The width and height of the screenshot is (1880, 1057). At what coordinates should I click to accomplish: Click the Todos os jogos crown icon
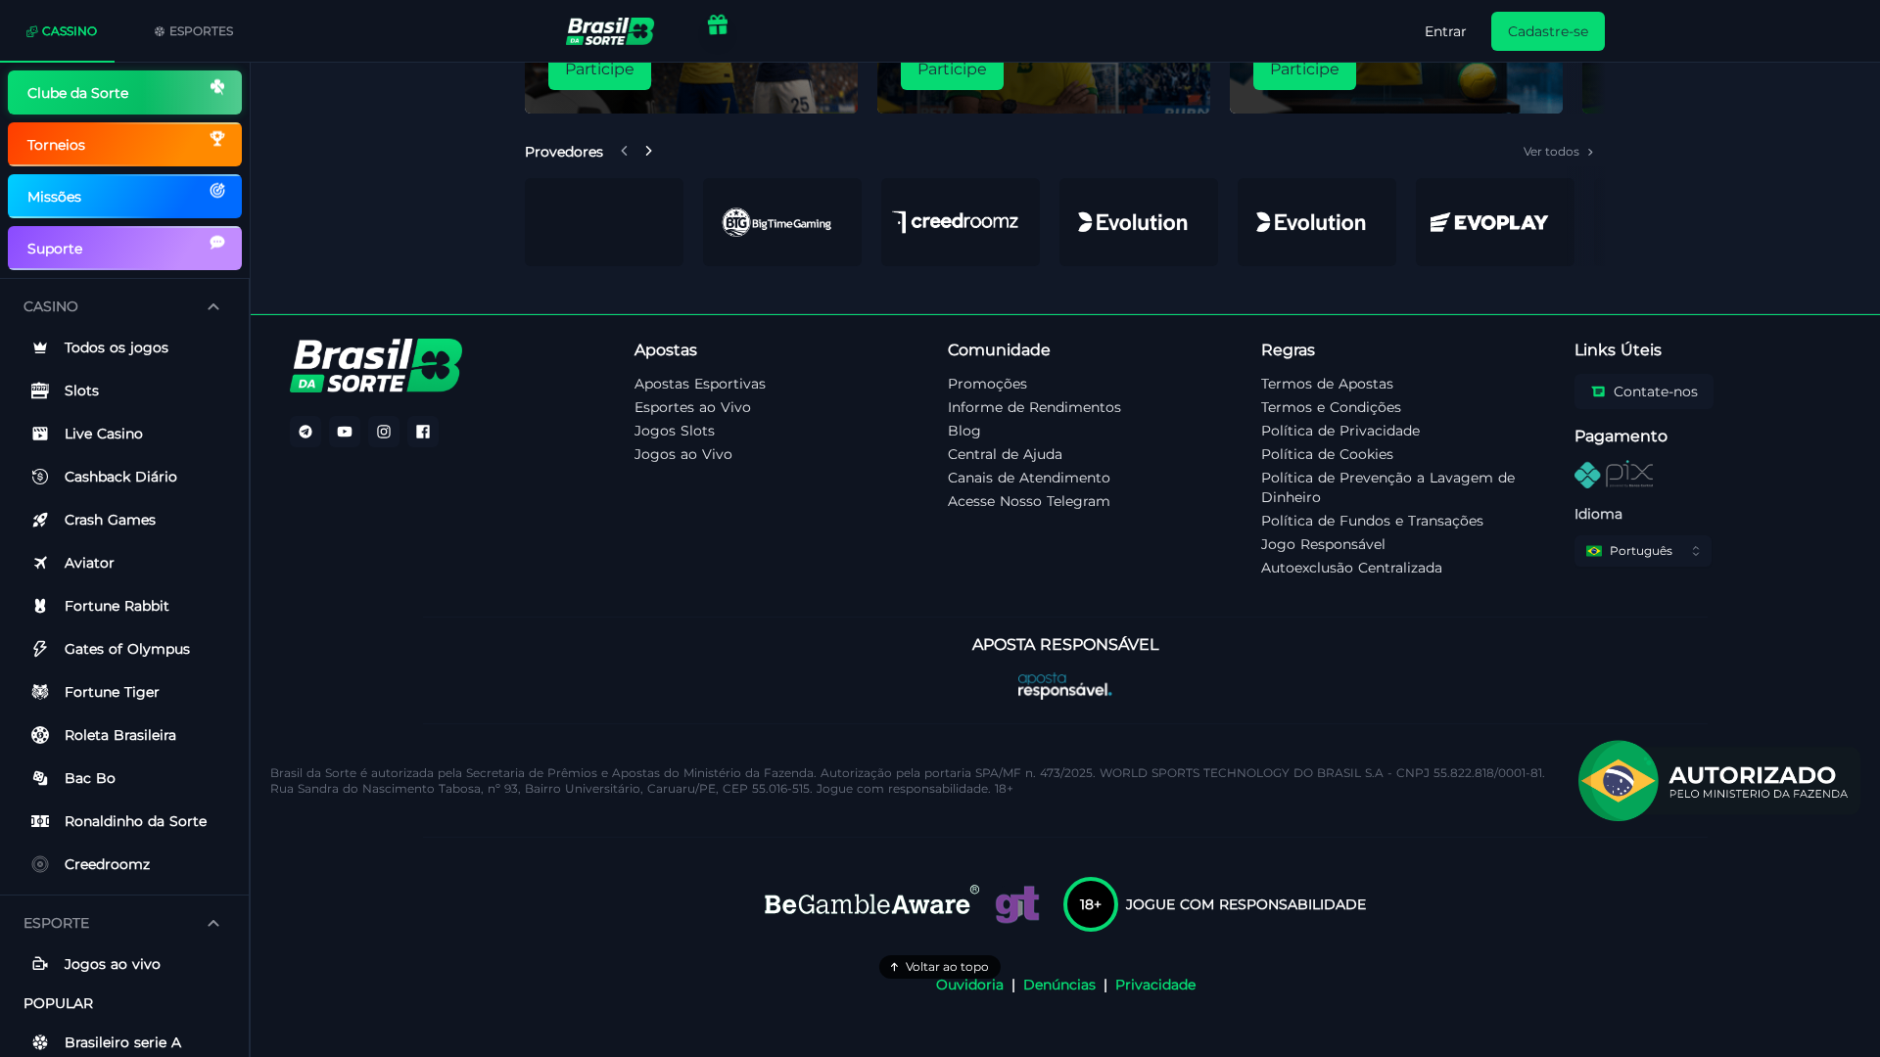pyautogui.click(x=40, y=347)
